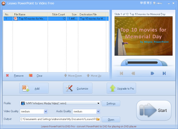Screen dimensions: 178x129
Task: Click the Chinese text in title bar
Action: click(x=146, y=3)
